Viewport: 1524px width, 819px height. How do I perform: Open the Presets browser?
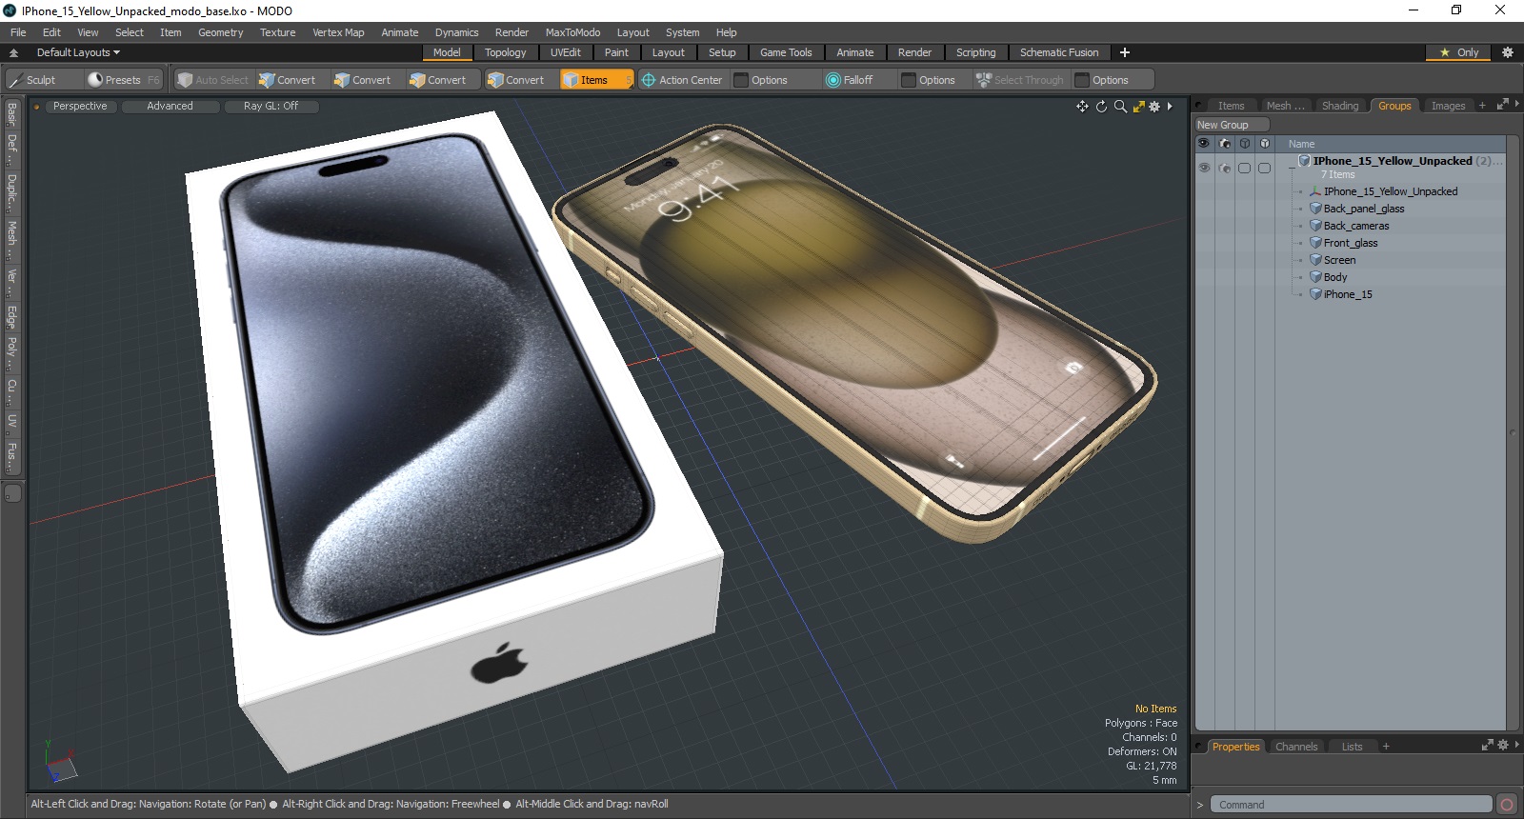pyautogui.click(x=123, y=80)
